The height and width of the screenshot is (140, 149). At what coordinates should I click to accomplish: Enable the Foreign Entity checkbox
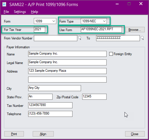pyautogui.click(x=111, y=54)
